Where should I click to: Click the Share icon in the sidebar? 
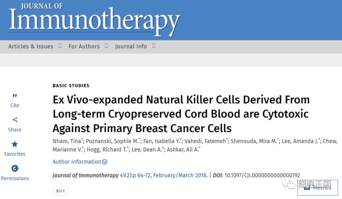pyautogui.click(x=15, y=120)
